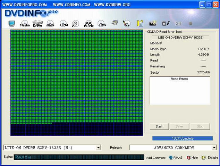Click the DVD+R media type value
The height and width of the screenshot is (166, 220).
(203, 49)
